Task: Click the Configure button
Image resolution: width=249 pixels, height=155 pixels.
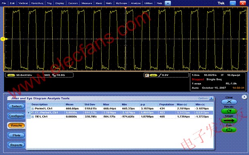Action: [x=16, y=116]
